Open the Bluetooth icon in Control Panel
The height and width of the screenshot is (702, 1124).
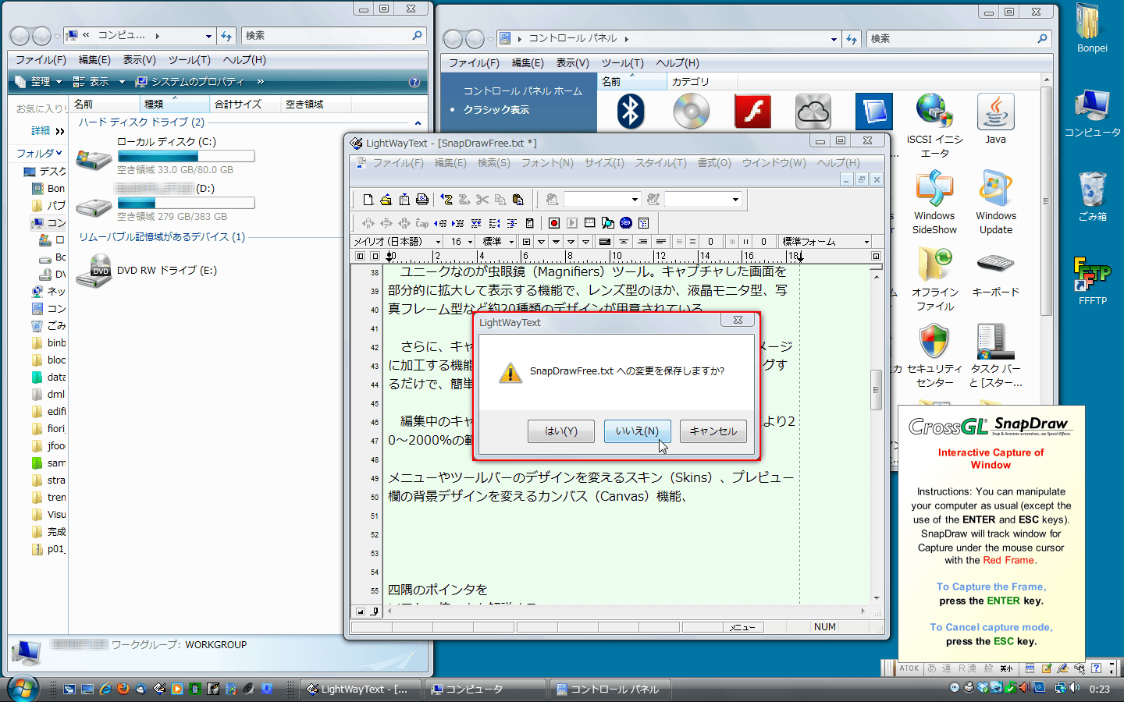click(x=631, y=112)
